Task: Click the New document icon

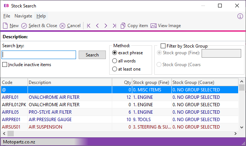Action: [5, 26]
